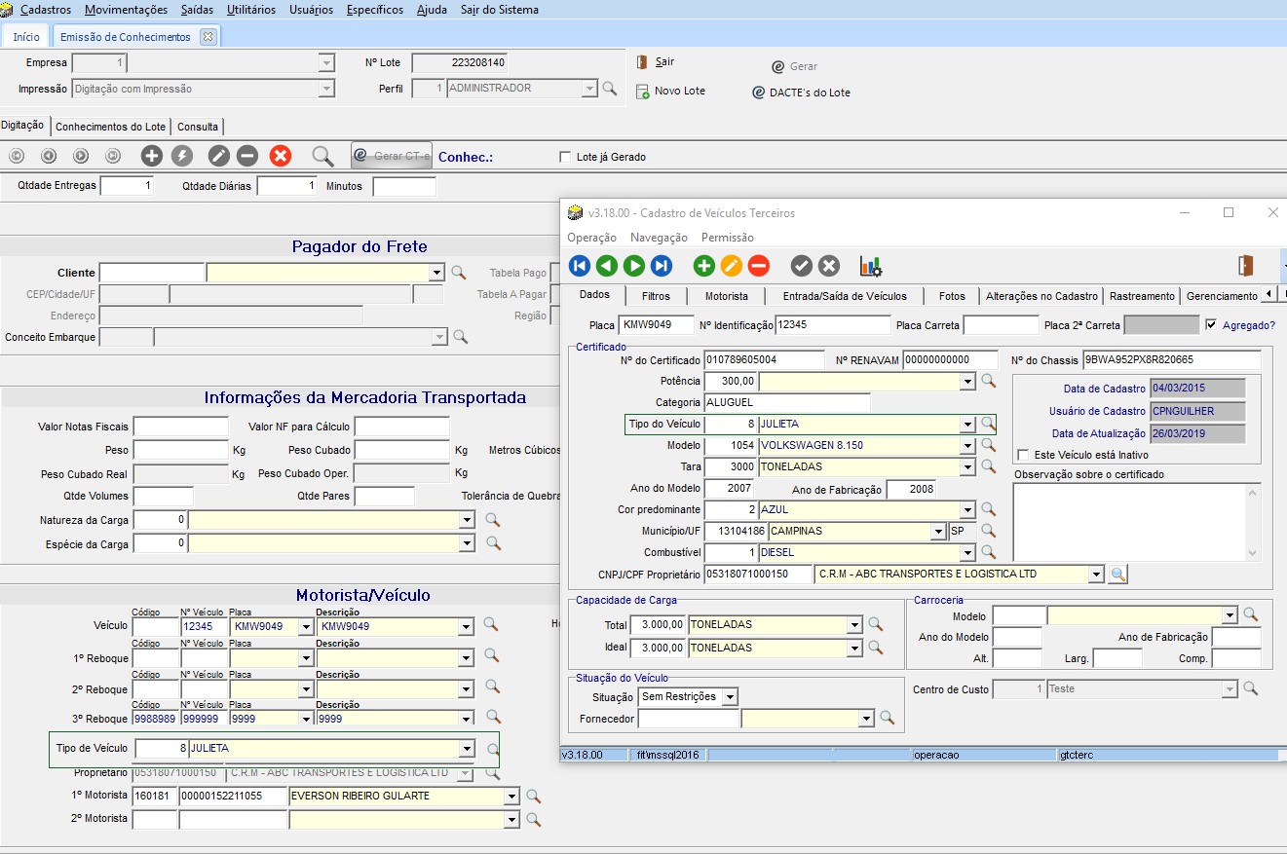1287x854 pixels.
Task: Search Tipo do Veículo with magnifier icon
Action: [x=988, y=424]
